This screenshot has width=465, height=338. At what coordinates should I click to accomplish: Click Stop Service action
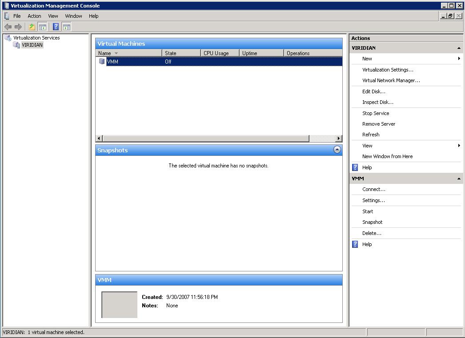pos(376,113)
